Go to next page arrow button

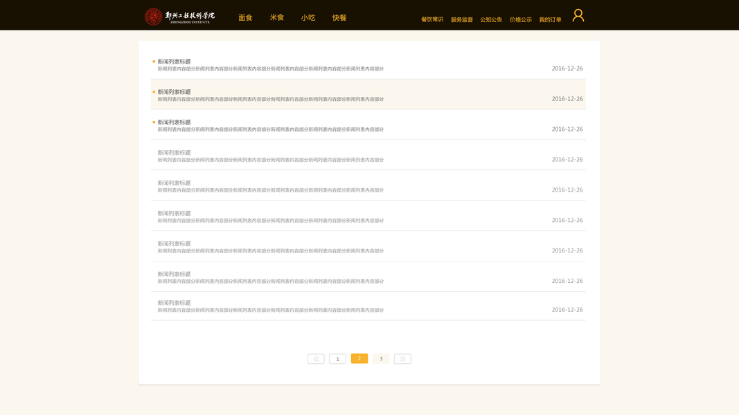click(x=402, y=358)
